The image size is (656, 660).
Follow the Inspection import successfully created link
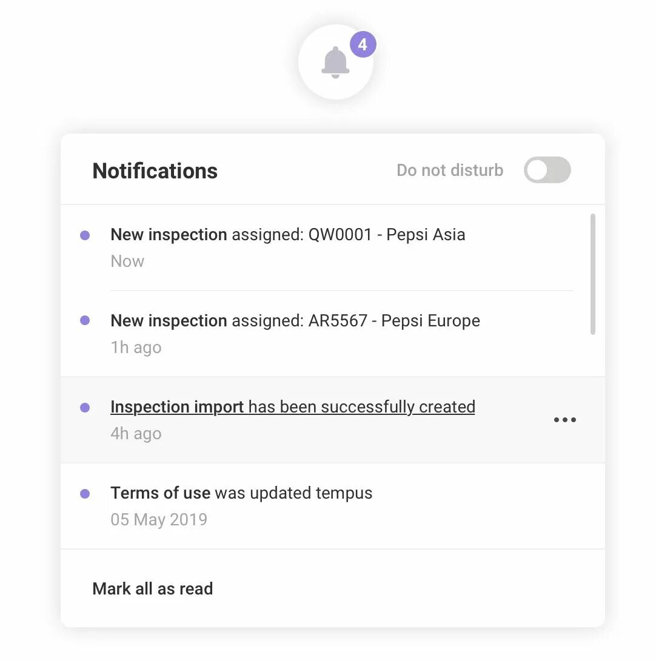tap(293, 407)
